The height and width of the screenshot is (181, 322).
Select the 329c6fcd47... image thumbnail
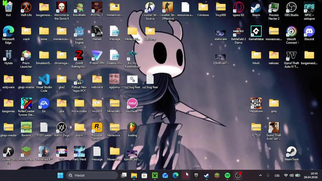(x=221, y=59)
